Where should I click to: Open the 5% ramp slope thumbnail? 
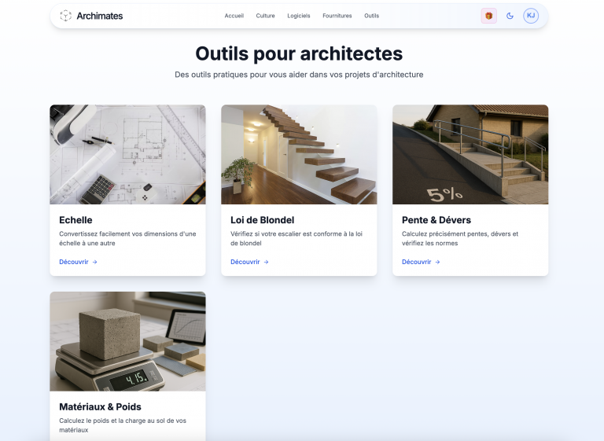(470, 154)
